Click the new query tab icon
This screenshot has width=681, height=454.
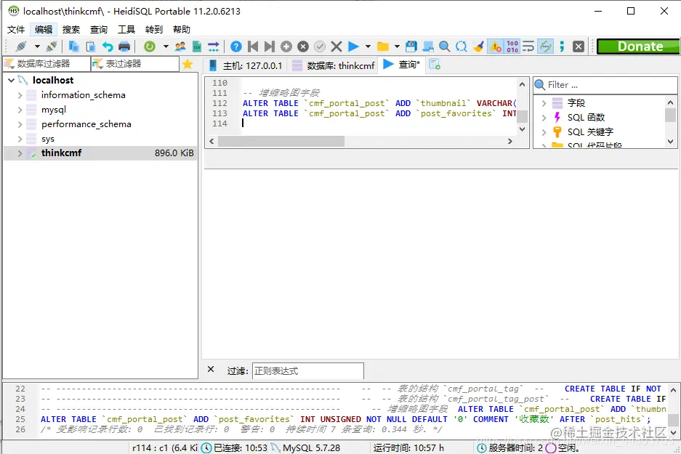point(435,65)
